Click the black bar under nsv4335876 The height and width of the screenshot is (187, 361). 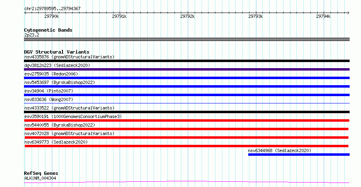tap(187, 61)
